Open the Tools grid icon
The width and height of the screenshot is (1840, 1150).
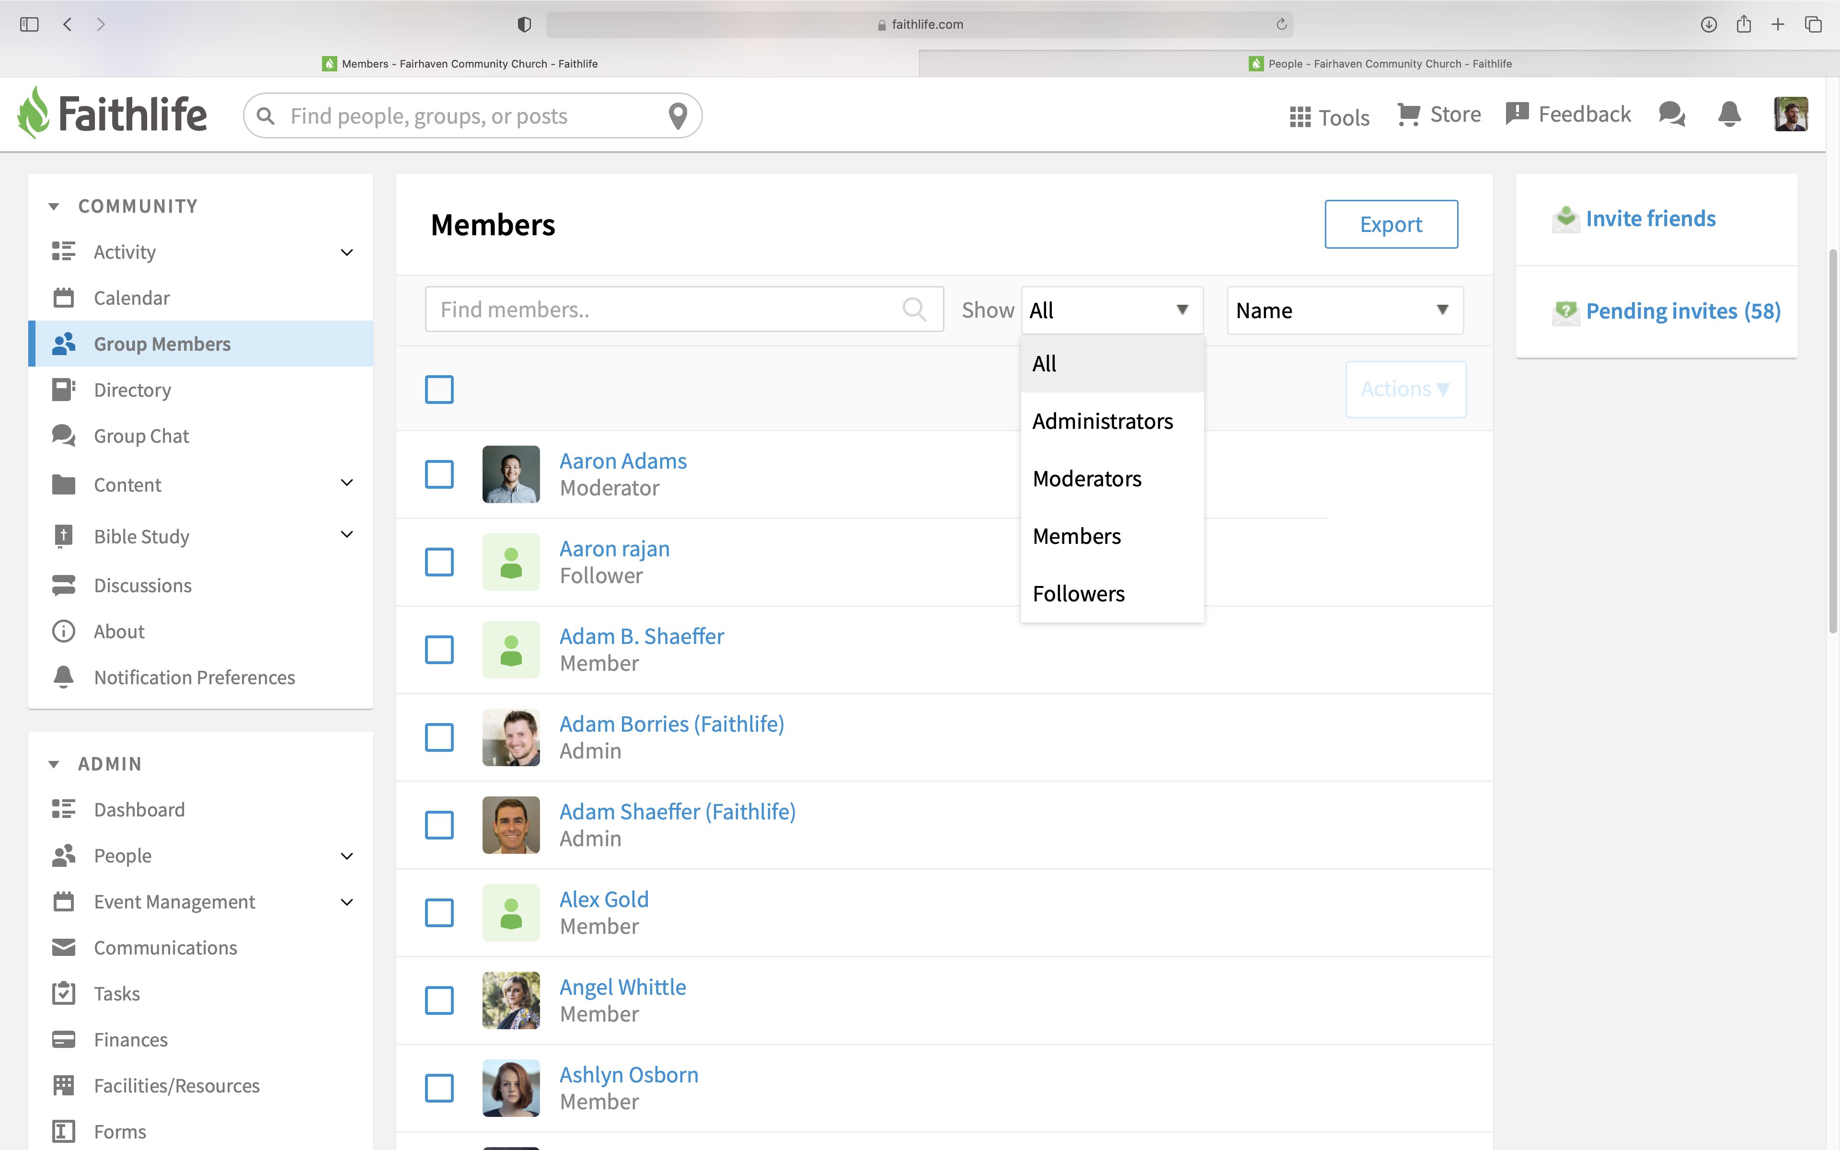pyautogui.click(x=1300, y=117)
